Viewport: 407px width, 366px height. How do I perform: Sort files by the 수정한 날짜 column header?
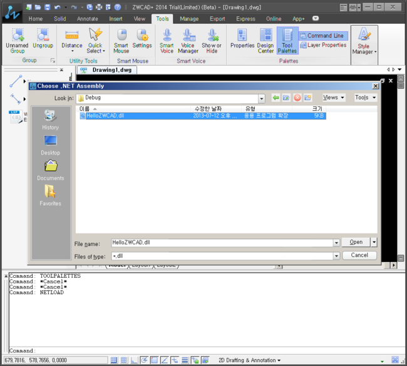pos(216,109)
